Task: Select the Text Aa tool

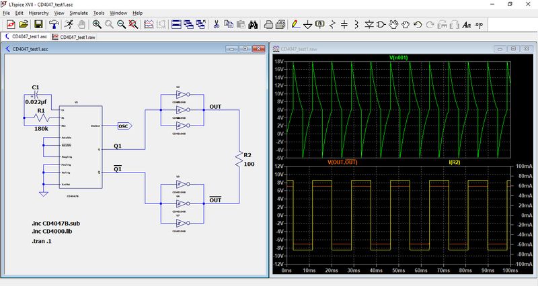Action: (x=467, y=24)
